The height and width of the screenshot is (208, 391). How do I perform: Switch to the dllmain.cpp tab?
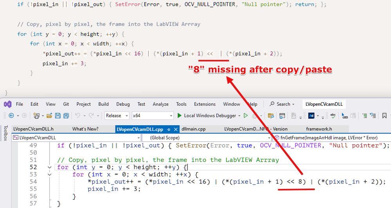pos(193,129)
